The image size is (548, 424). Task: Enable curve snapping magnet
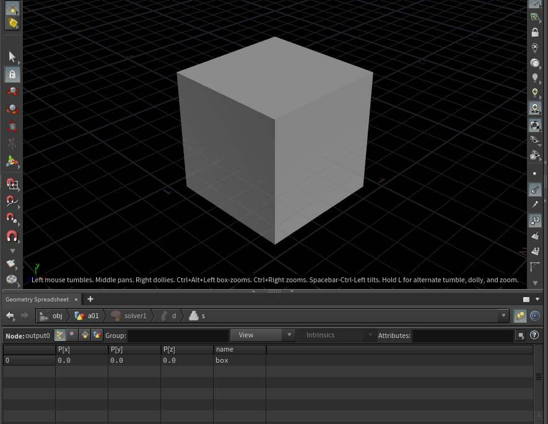coord(12,201)
